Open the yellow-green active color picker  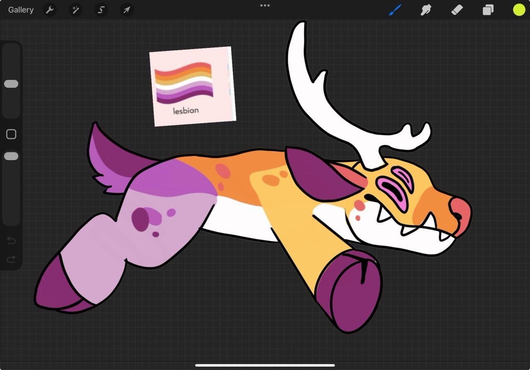[519, 10]
